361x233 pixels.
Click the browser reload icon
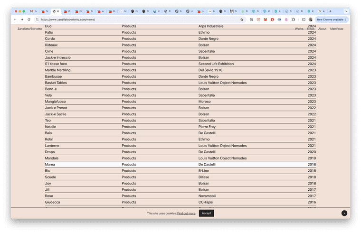(29, 19)
